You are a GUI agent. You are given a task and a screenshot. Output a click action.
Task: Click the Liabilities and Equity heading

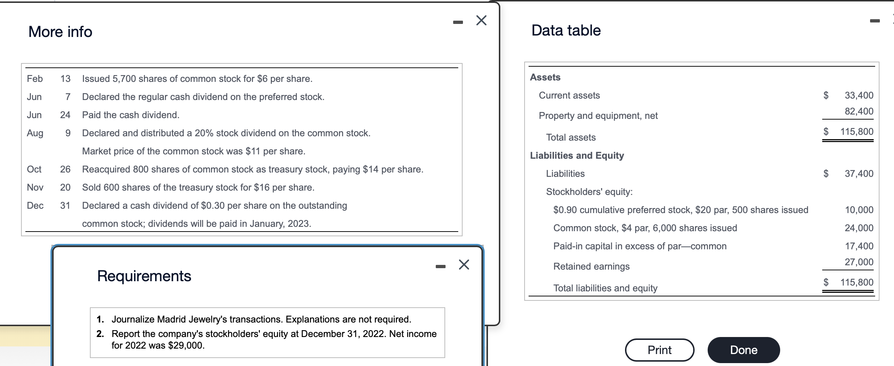pos(576,155)
